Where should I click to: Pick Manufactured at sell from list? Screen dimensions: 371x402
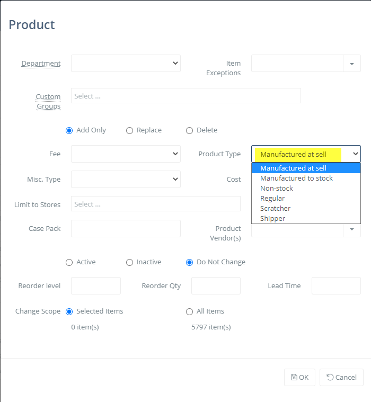coord(306,168)
